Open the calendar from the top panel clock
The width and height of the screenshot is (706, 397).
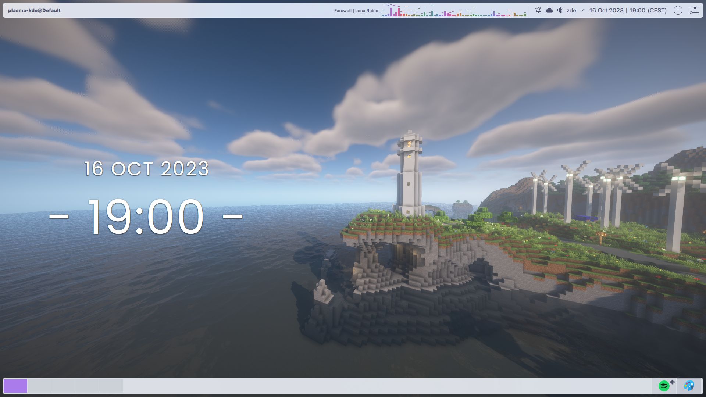tap(628, 10)
